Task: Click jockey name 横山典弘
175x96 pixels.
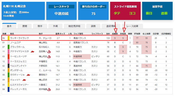Action: [43, 43]
